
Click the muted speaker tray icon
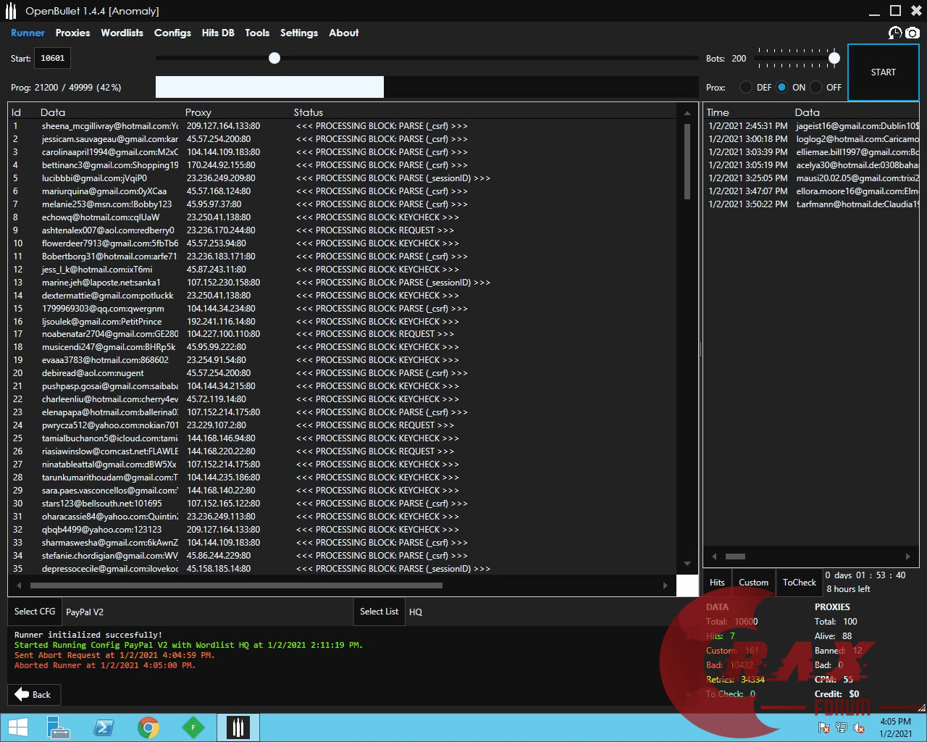point(859,728)
